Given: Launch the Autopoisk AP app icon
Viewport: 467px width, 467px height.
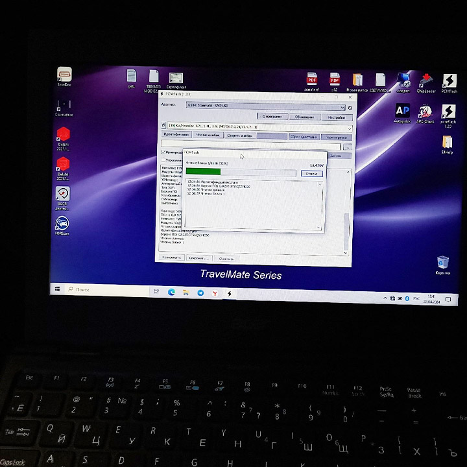Looking at the screenshot, I should (x=402, y=113).
